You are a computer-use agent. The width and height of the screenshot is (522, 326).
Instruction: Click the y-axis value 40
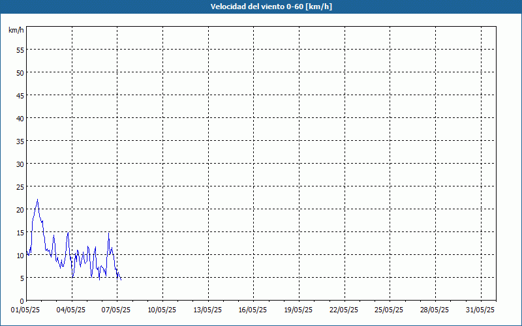pos(20,119)
